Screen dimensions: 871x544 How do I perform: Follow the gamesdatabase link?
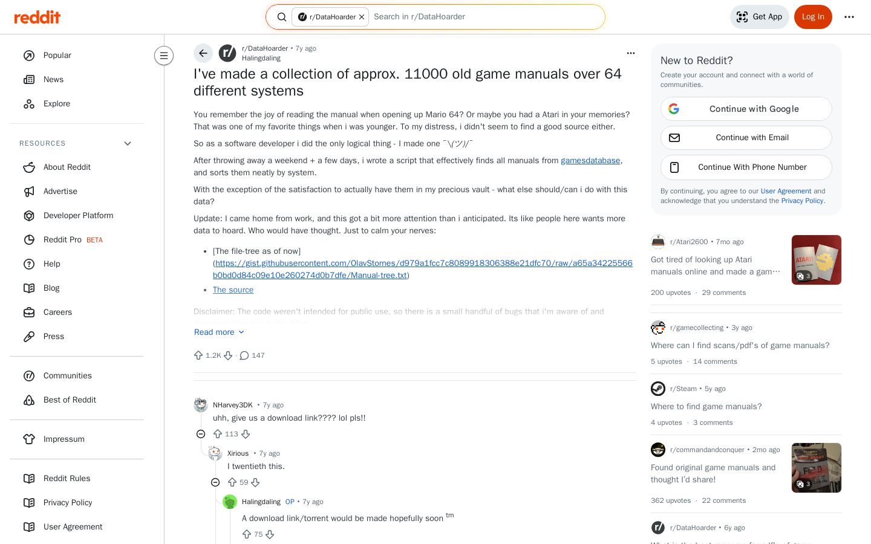pos(590,160)
